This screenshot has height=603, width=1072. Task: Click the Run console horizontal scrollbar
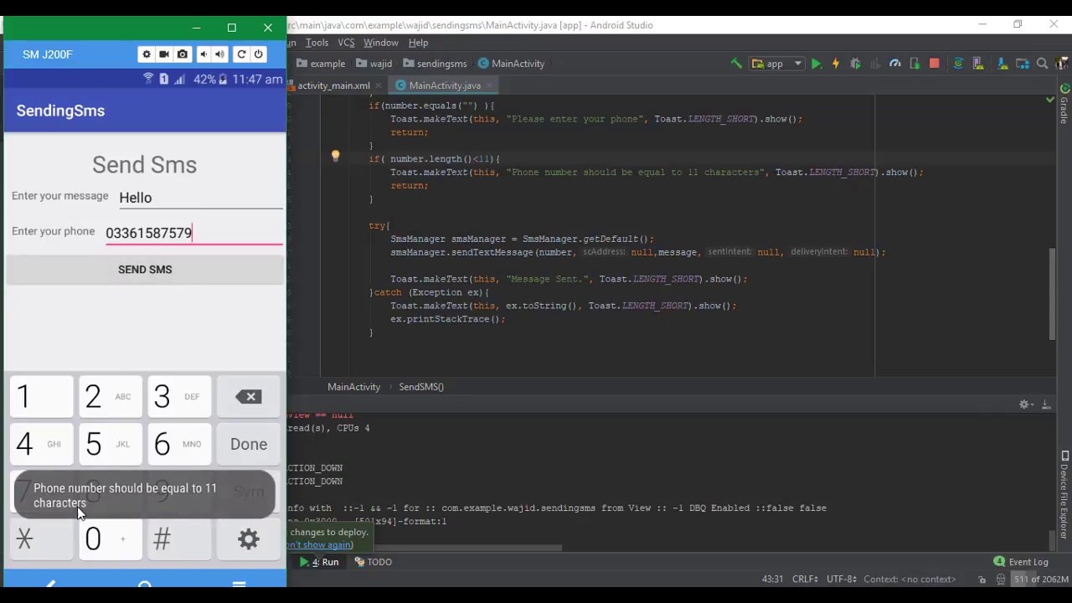(424, 549)
